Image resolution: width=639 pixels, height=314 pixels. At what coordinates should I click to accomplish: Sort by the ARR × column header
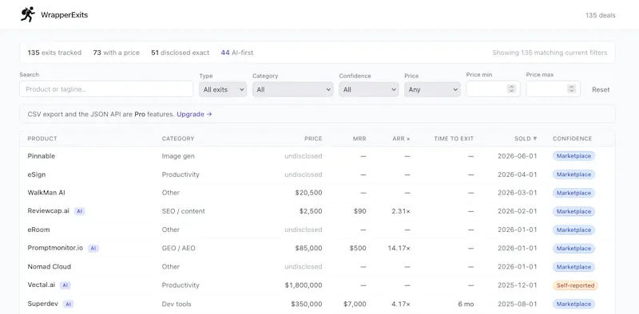click(x=402, y=139)
